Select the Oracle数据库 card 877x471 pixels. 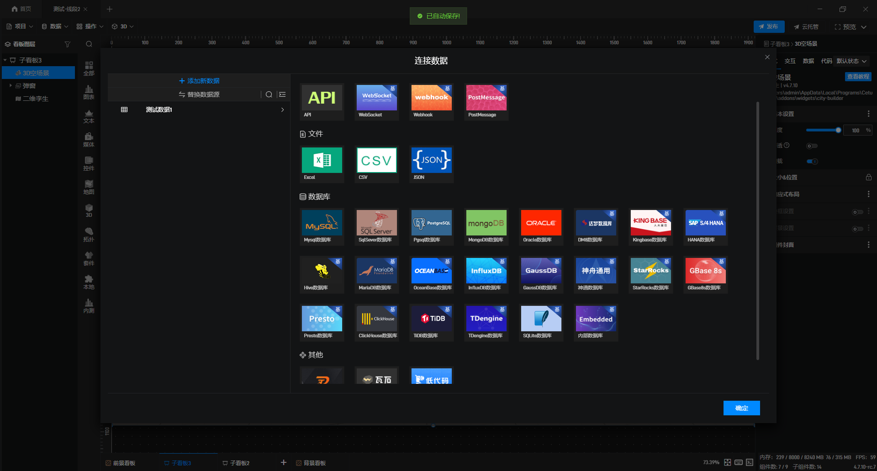point(541,227)
